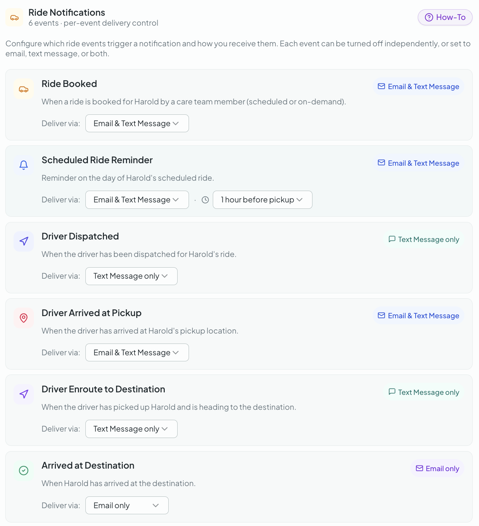Click the clock icon beside the reminder timing dropdown
This screenshot has width=479, height=526.
(x=205, y=200)
